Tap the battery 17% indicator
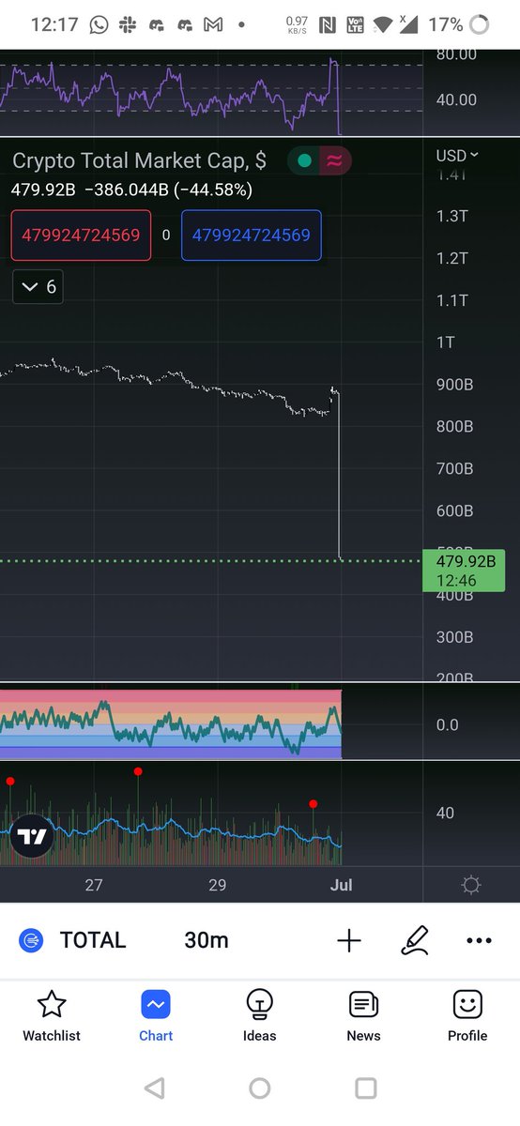 pos(459,24)
